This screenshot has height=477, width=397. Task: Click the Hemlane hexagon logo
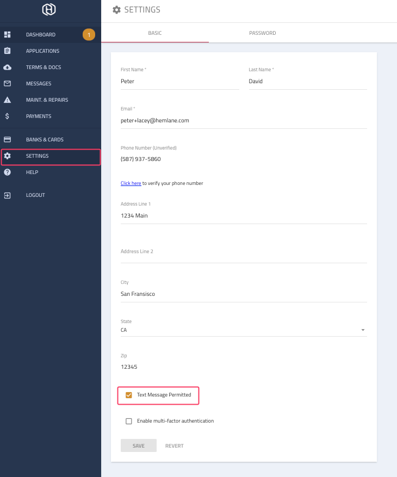(x=49, y=9)
